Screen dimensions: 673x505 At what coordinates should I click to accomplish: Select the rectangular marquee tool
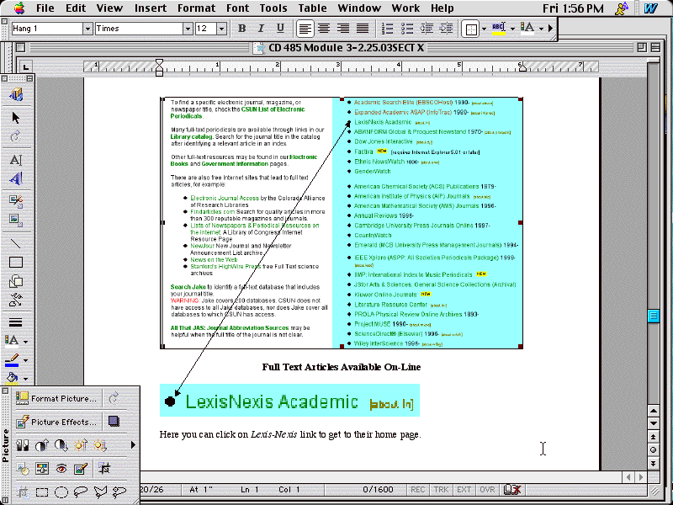(x=41, y=492)
